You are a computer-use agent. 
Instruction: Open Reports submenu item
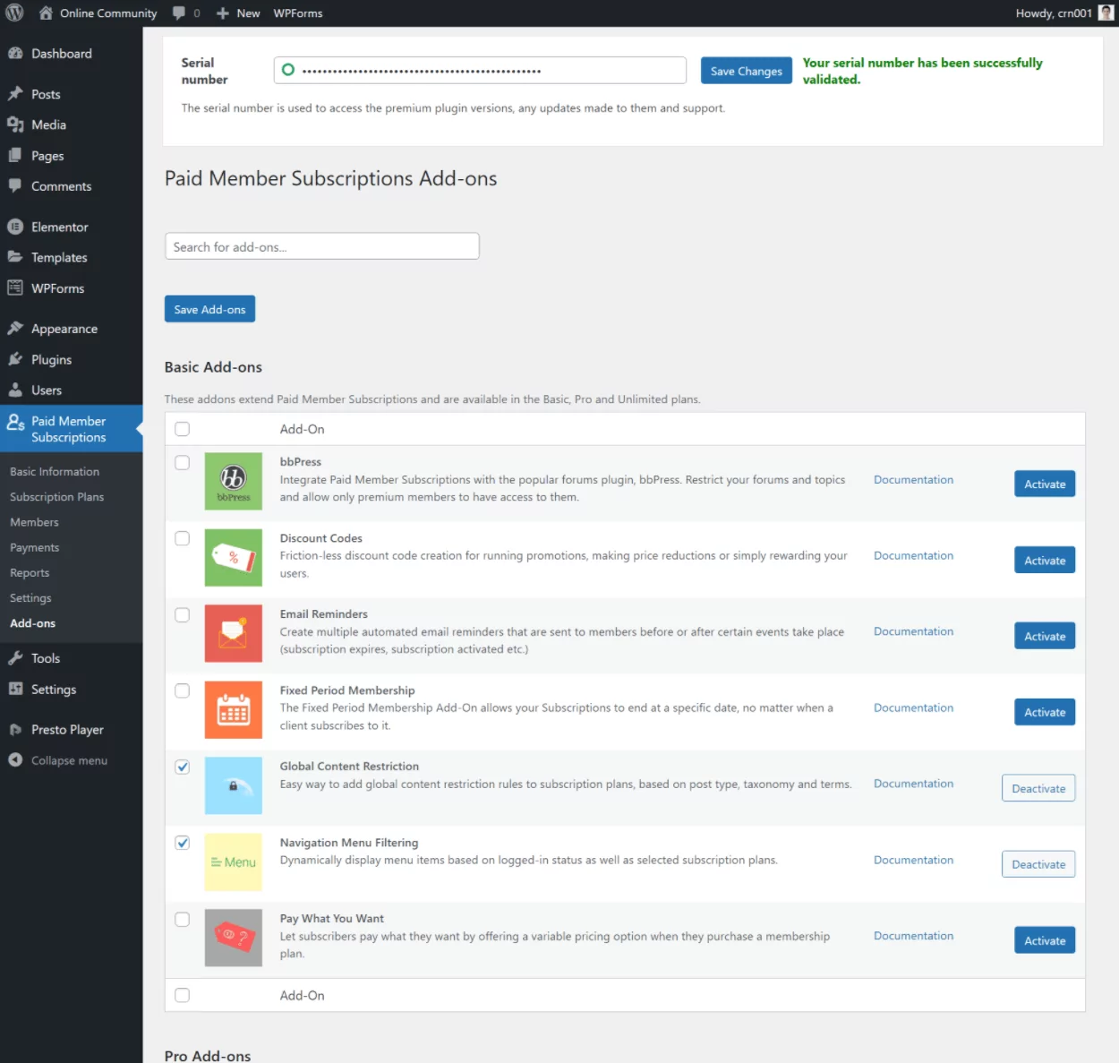pyautogui.click(x=30, y=572)
